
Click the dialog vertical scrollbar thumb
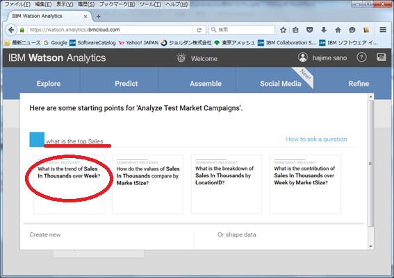pyautogui.click(x=370, y=164)
